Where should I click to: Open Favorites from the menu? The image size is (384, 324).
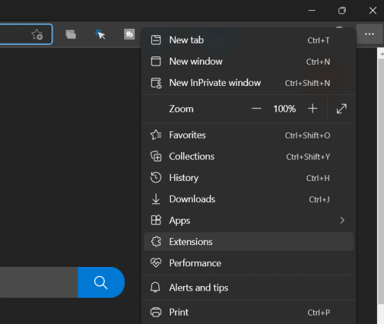coord(248,135)
